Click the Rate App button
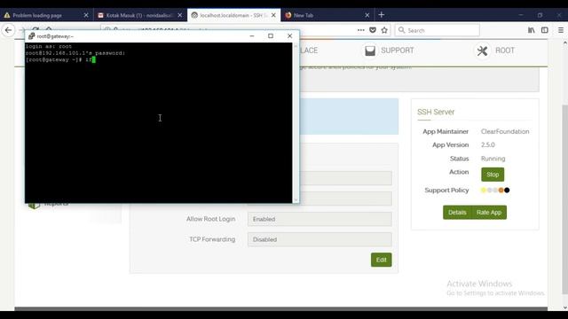This screenshot has width=568, height=319. pos(489,213)
